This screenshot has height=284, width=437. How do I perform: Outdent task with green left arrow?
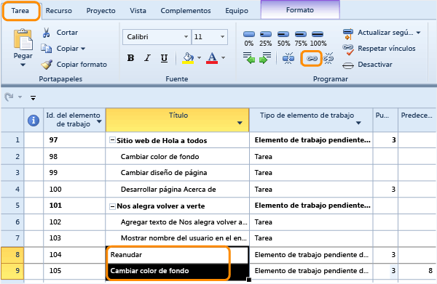click(249, 58)
